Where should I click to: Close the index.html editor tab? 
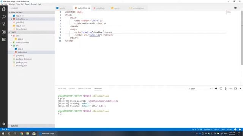(89, 8)
